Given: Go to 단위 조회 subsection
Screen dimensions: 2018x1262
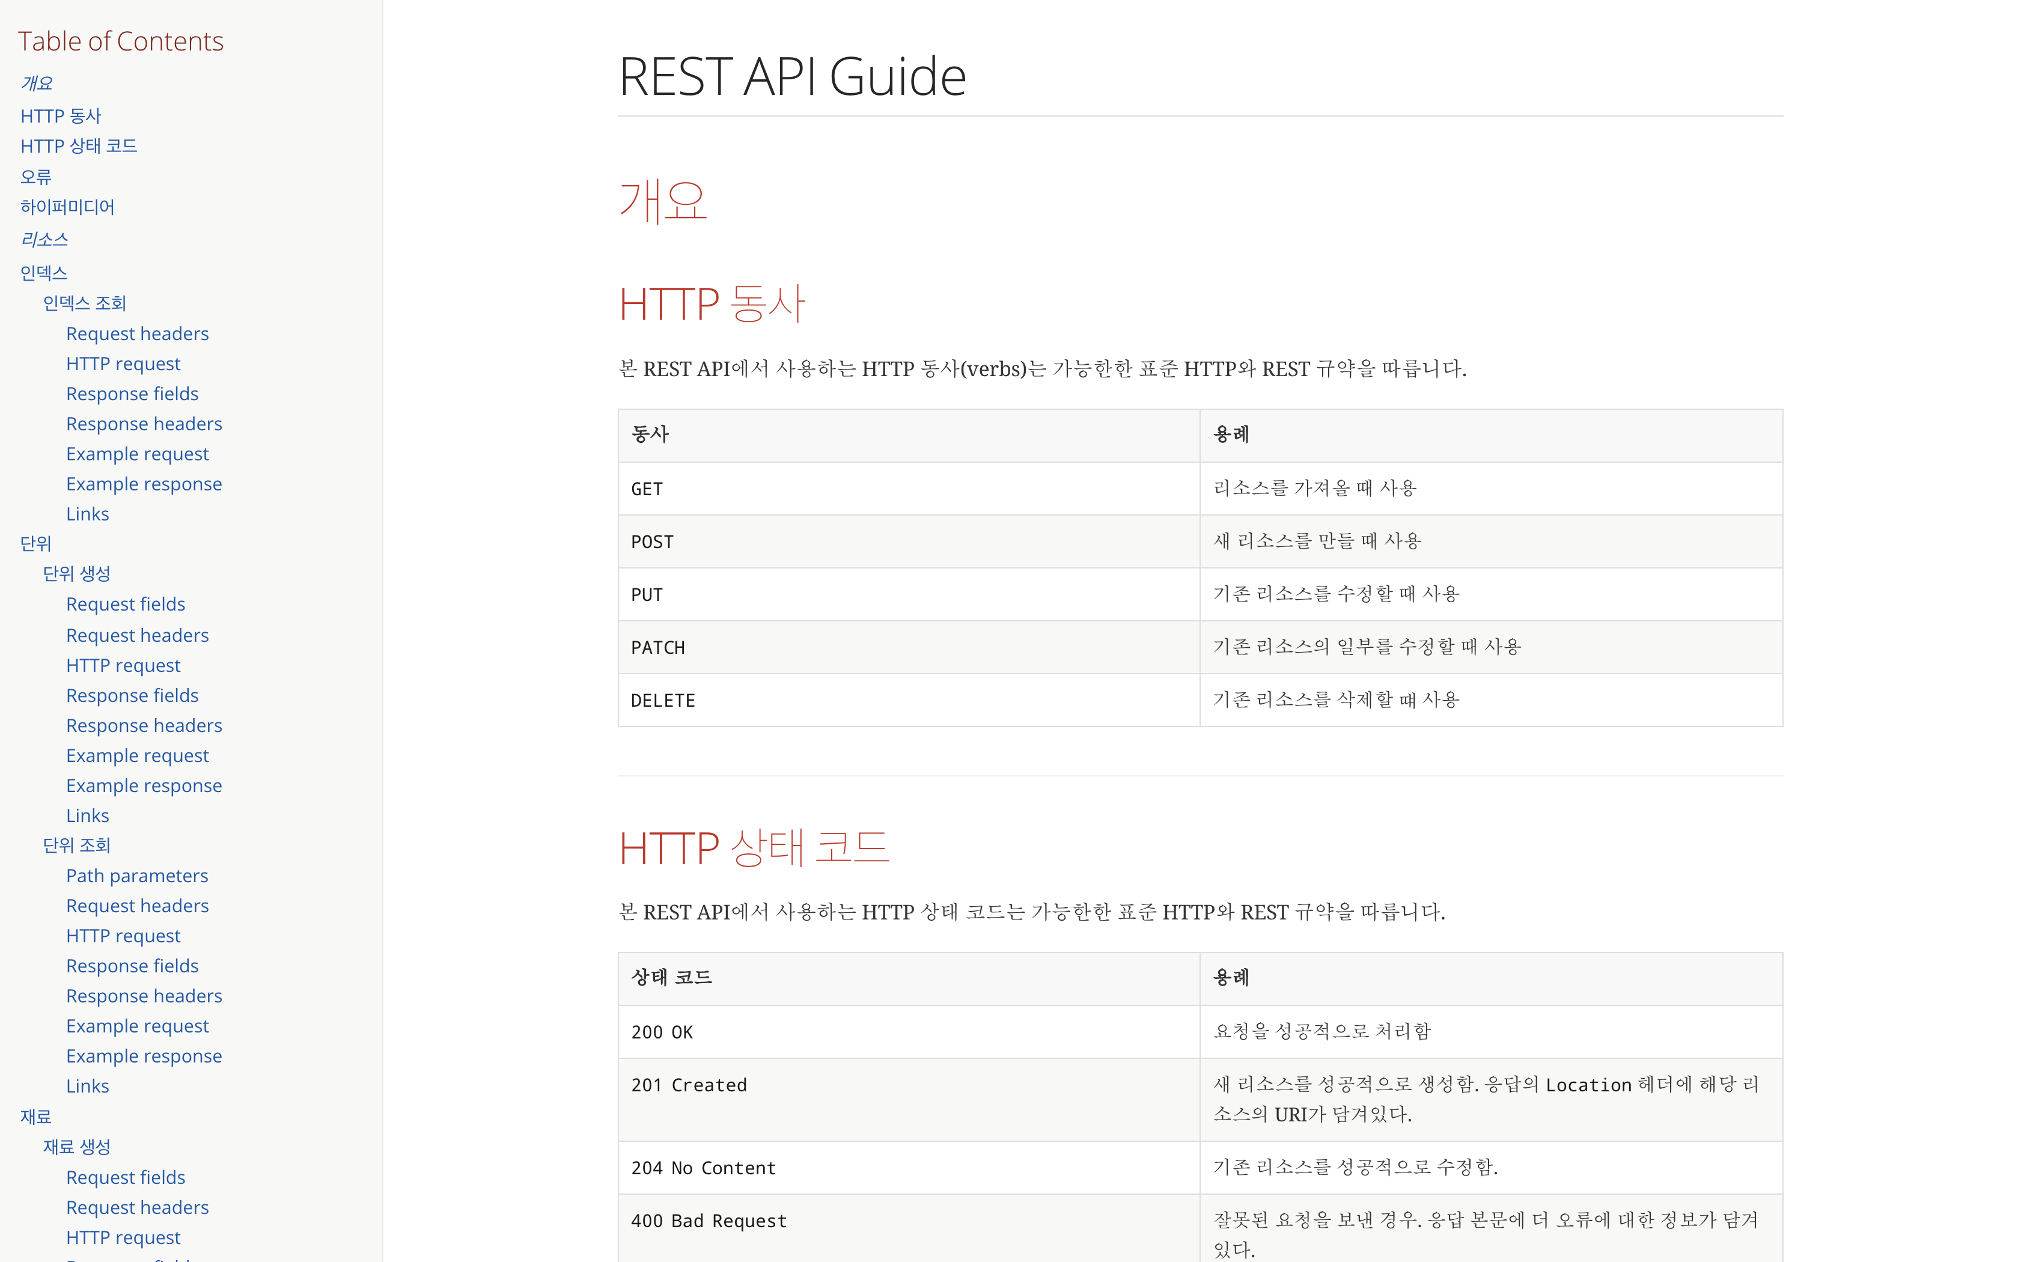Looking at the screenshot, I should pos(77,846).
